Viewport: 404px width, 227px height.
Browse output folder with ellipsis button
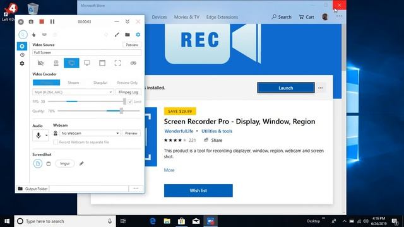(x=136, y=189)
